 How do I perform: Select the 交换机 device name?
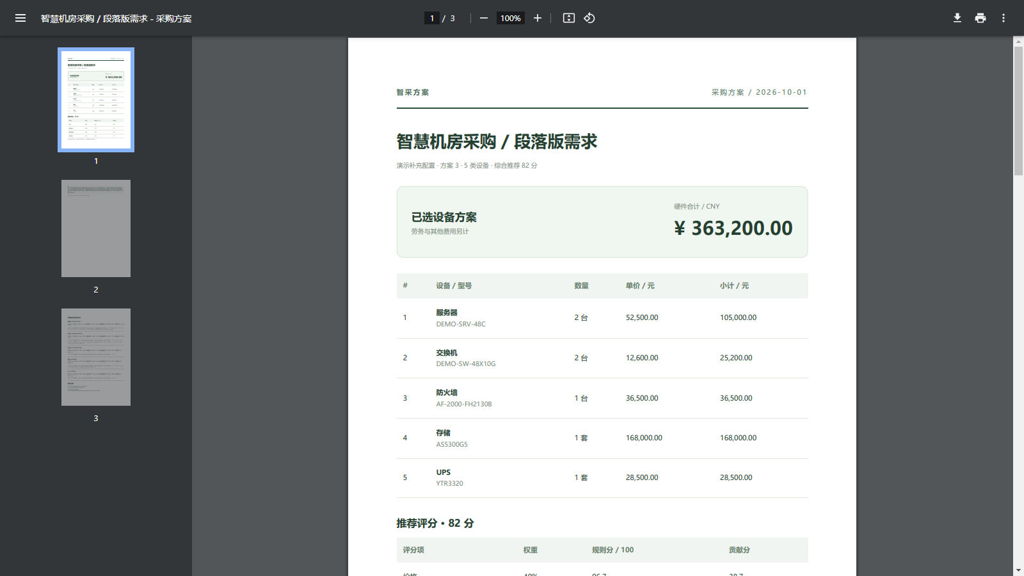[447, 353]
